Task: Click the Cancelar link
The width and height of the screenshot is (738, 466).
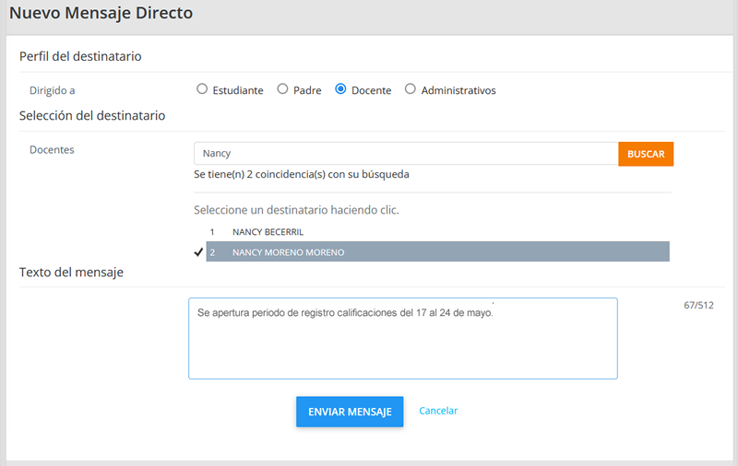Action: [x=438, y=411]
